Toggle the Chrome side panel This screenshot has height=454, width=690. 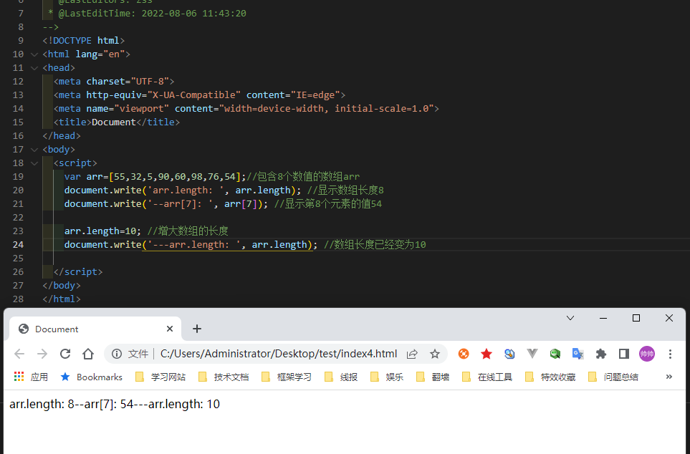tap(623, 354)
